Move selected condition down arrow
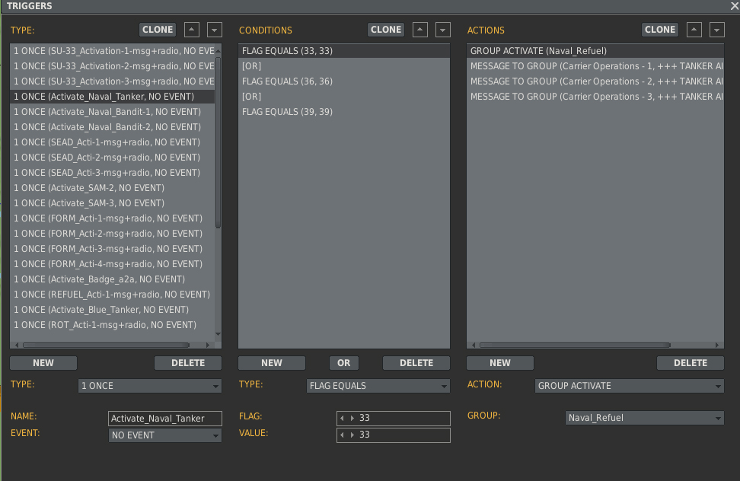Viewport: 740px width, 481px height. pyautogui.click(x=442, y=30)
